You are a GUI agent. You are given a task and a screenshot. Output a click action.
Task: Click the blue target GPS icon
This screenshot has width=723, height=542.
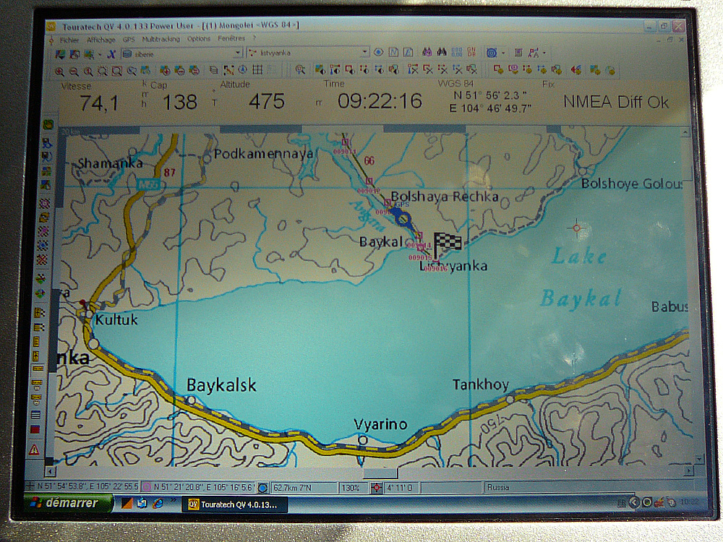click(492, 53)
